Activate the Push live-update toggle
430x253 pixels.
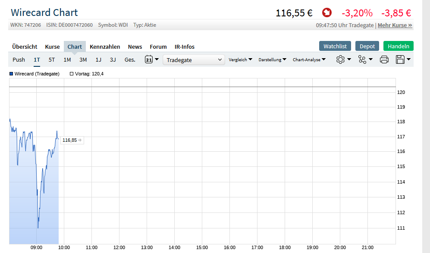click(19, 60)
